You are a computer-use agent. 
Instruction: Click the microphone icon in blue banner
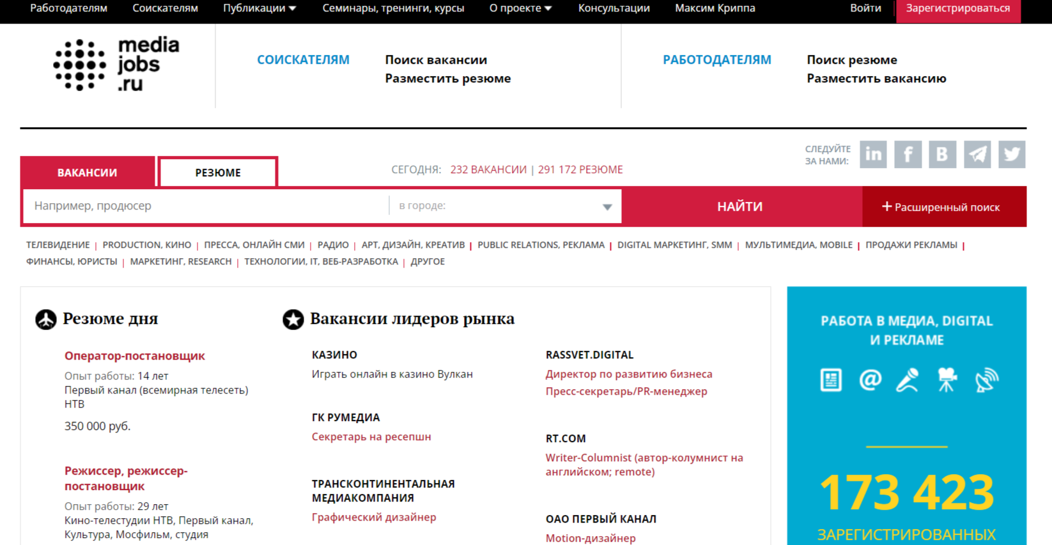pyautogui.click(x=908, y=380)
